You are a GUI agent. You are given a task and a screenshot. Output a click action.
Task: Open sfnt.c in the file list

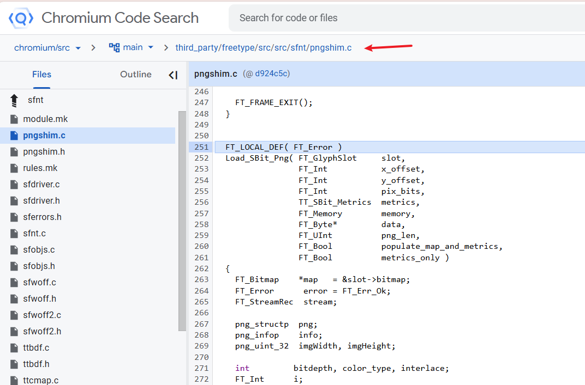[34, 234]
